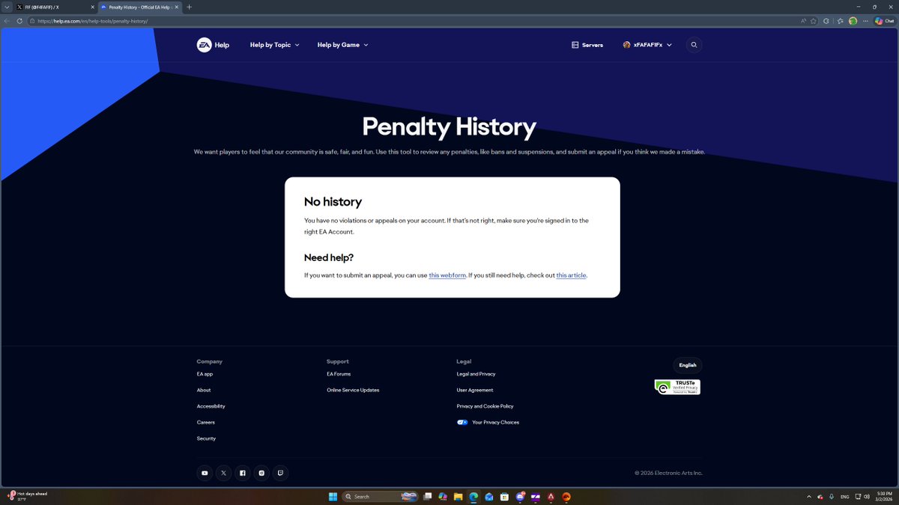This screenshot has width=899, height=505.
Task: Click the 'this article' link
Action: [x=571, y=275]
